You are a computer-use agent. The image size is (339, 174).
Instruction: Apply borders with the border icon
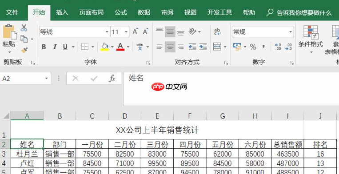[85, 47]
